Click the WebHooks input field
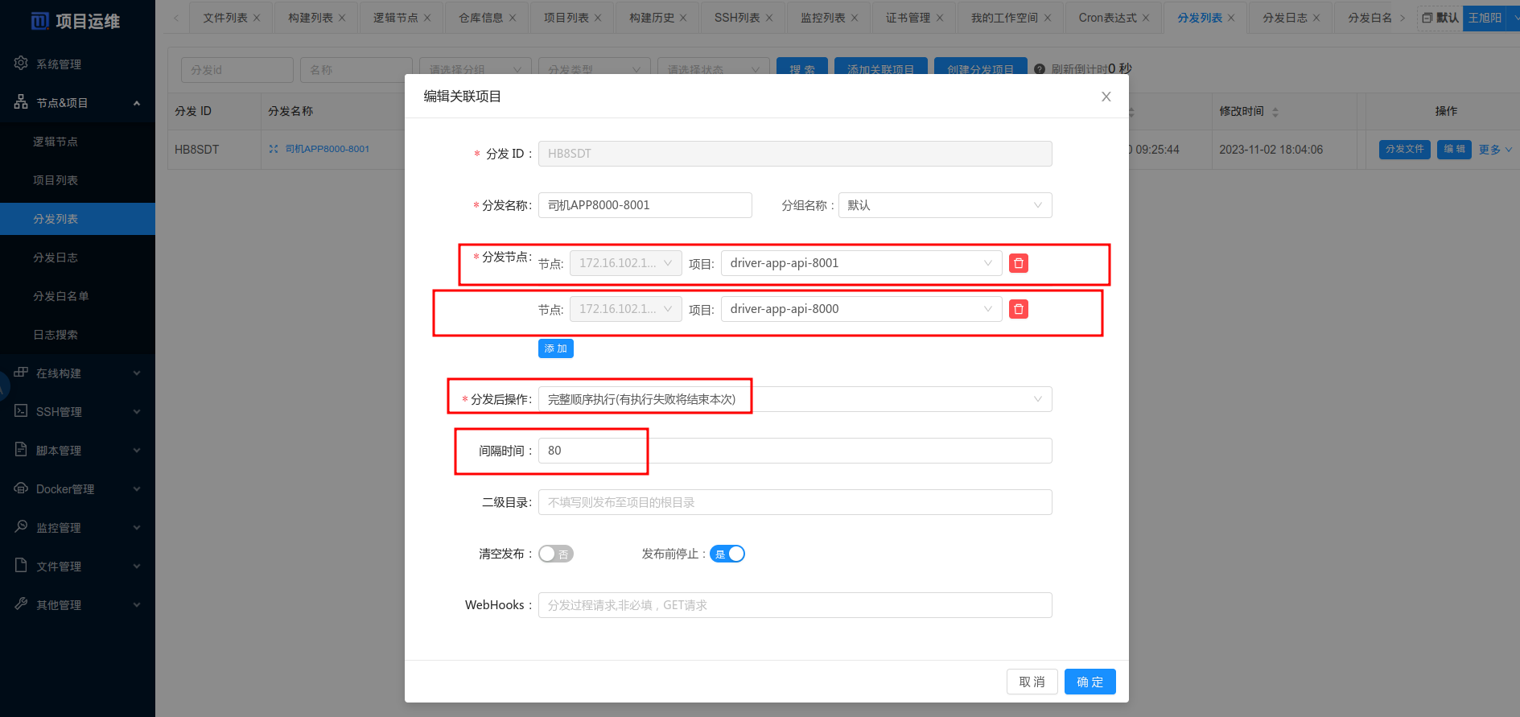The image size is (1520, 717). click(x=794, y=605)
